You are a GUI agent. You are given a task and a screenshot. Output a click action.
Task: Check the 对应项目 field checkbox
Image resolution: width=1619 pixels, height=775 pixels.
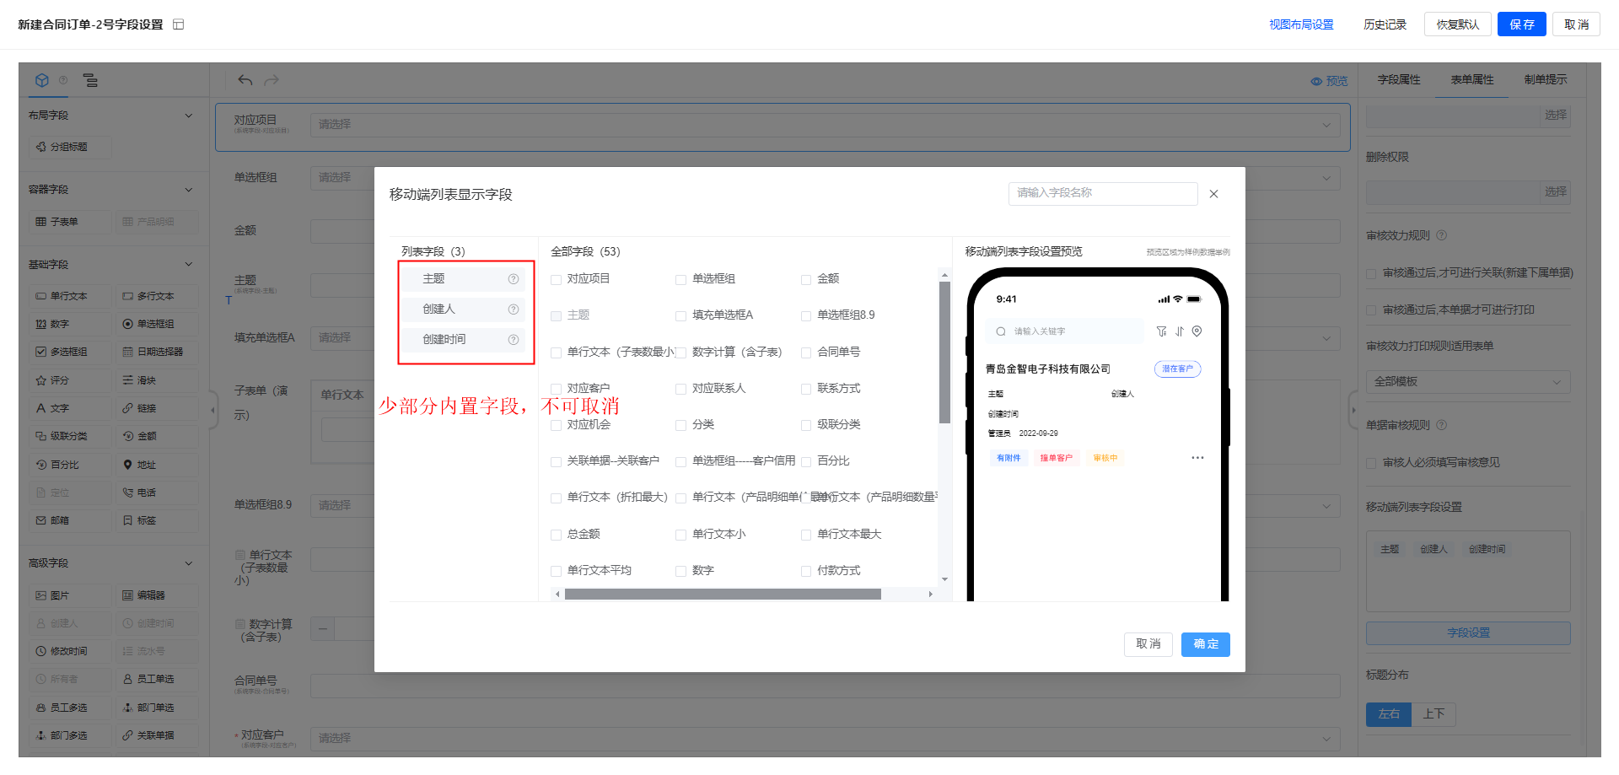(556, 280)
